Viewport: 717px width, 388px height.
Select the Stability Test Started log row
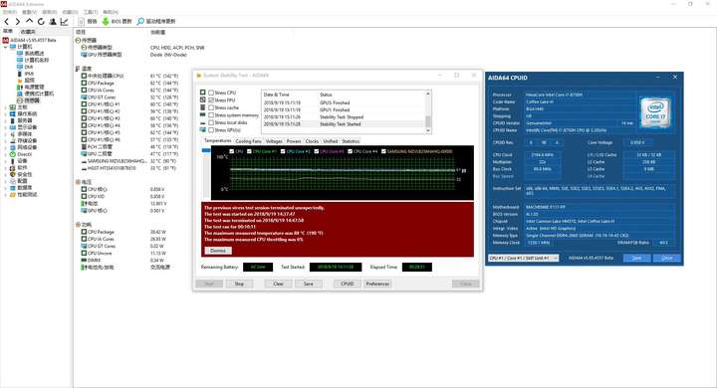(343, 123)
